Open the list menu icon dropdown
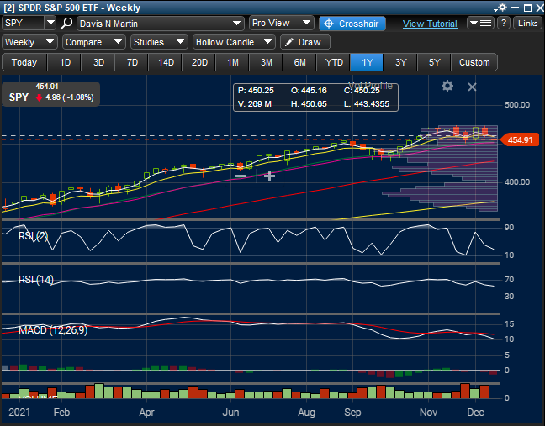 480,24
